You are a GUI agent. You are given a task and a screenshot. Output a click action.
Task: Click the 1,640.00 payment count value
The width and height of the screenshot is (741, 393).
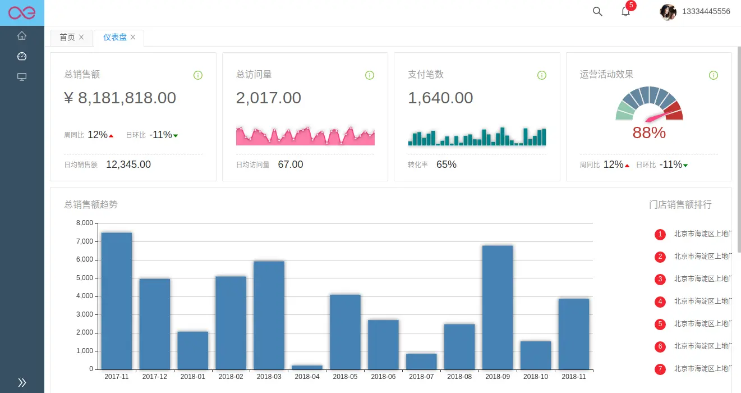440,98
